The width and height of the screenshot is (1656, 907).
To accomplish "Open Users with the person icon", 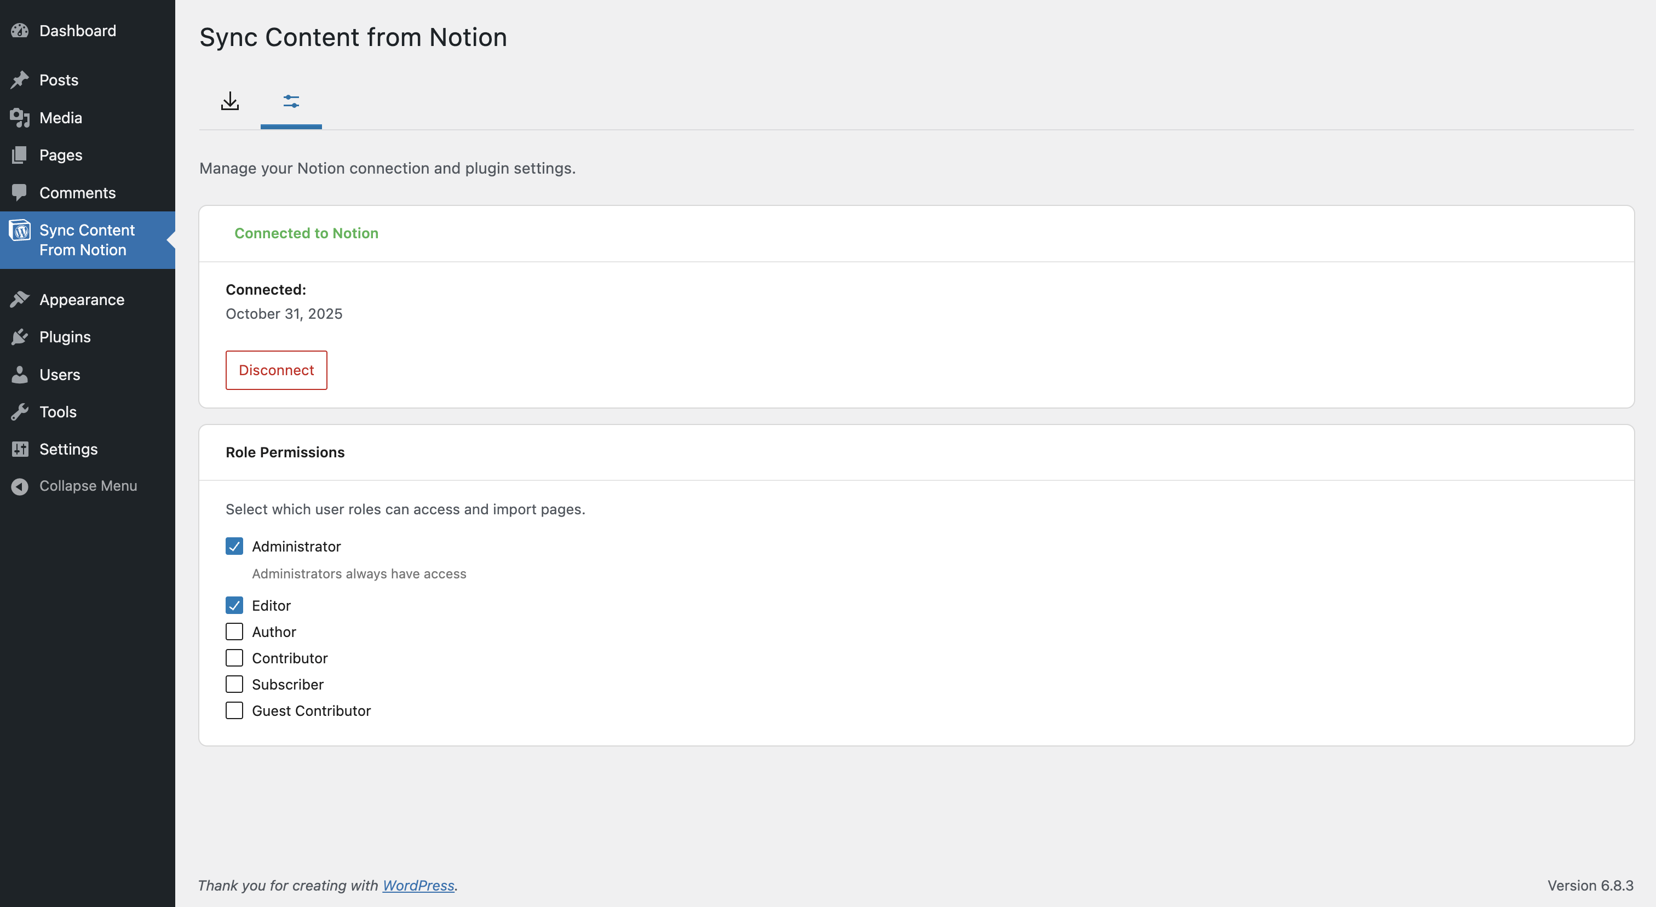I will 20,374.
